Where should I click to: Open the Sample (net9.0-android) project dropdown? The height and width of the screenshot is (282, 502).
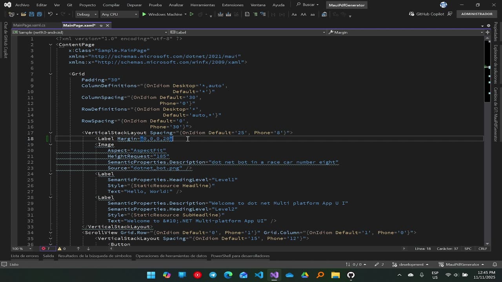[90, 32]
